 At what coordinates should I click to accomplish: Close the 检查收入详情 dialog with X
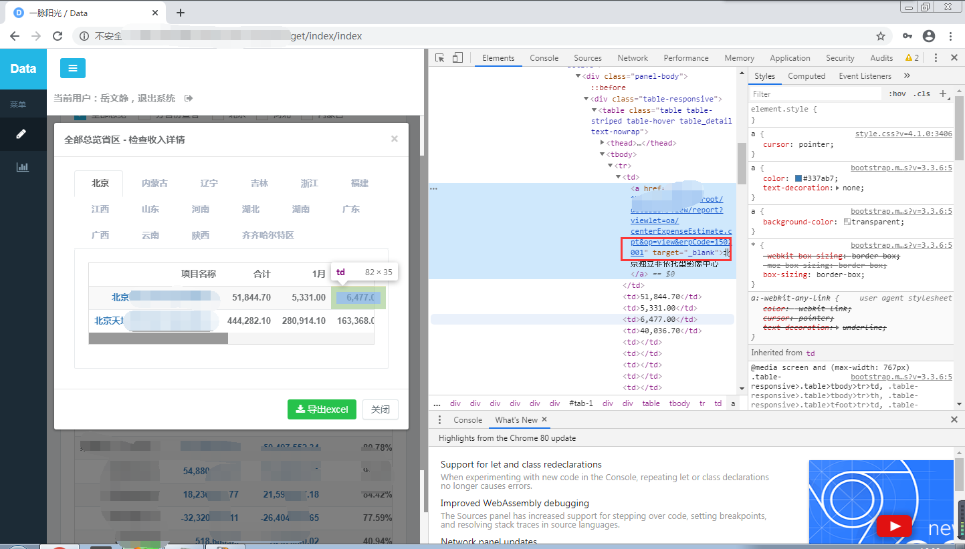coord(395,139)
